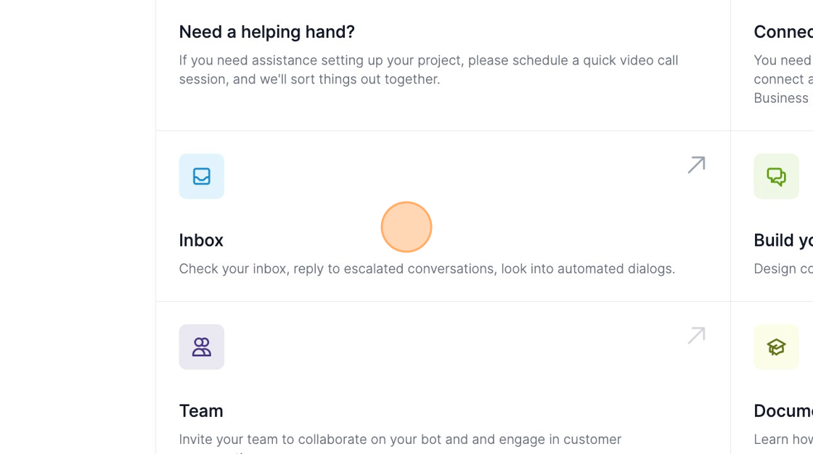Click the 'You need' connect description text
Image resolution: width=813 pixels, height=454 pixels.
coord(783,60)
